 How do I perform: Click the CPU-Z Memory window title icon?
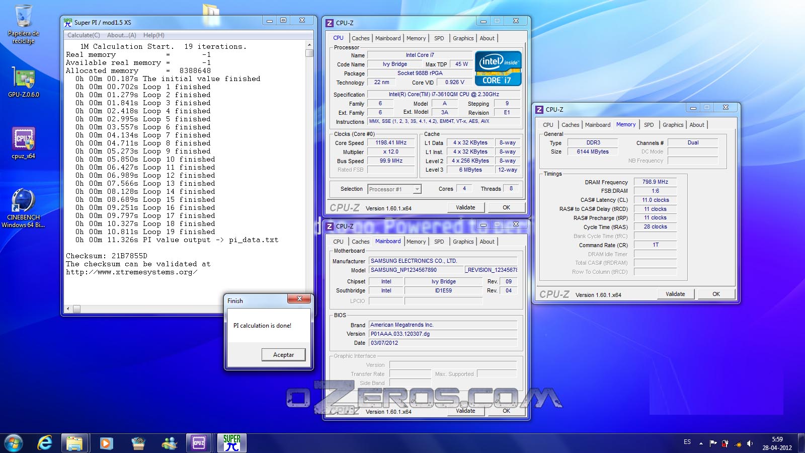tap(539, 109)
